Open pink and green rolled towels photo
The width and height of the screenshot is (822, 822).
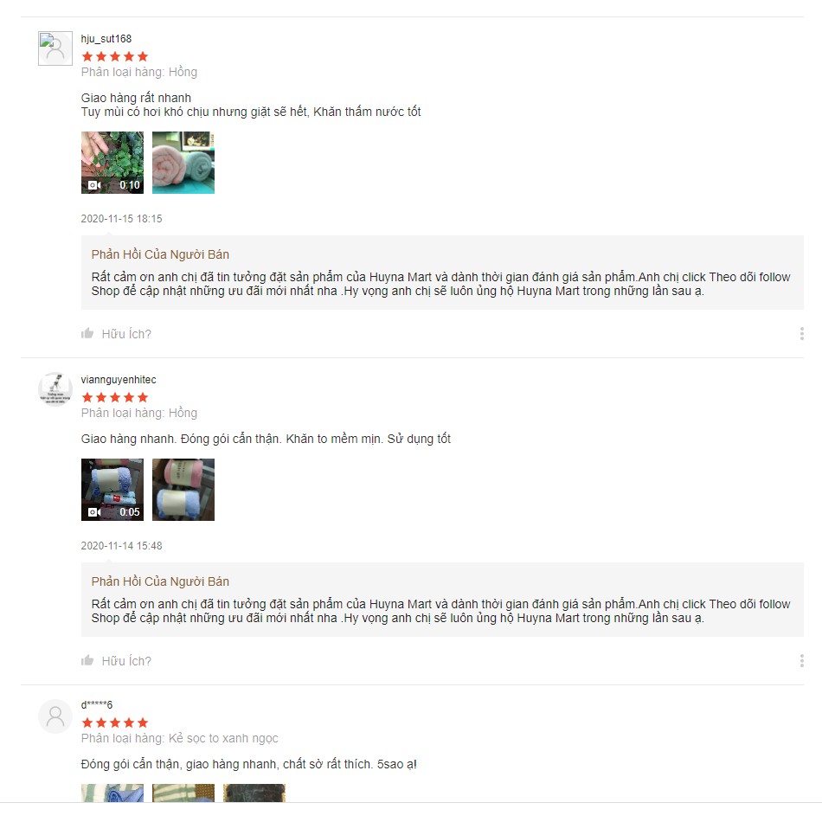[x=183, y=163]
